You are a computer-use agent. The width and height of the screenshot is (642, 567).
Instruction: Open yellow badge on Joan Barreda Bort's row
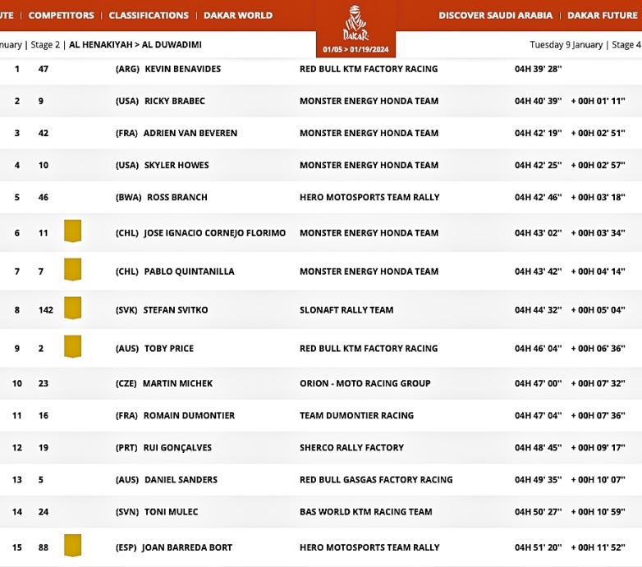tap(73, 546)
